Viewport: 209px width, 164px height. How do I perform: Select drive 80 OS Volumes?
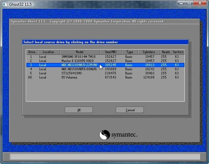[x=105, y=77]
